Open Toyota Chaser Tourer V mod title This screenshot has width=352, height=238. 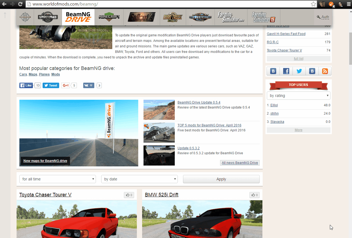45,195
